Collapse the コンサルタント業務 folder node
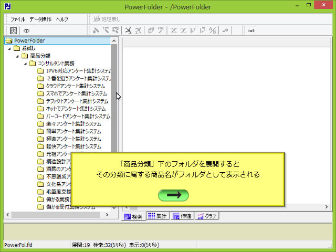Image resolution: width=336 pixels, height=252 pixels. coord(26,64)
